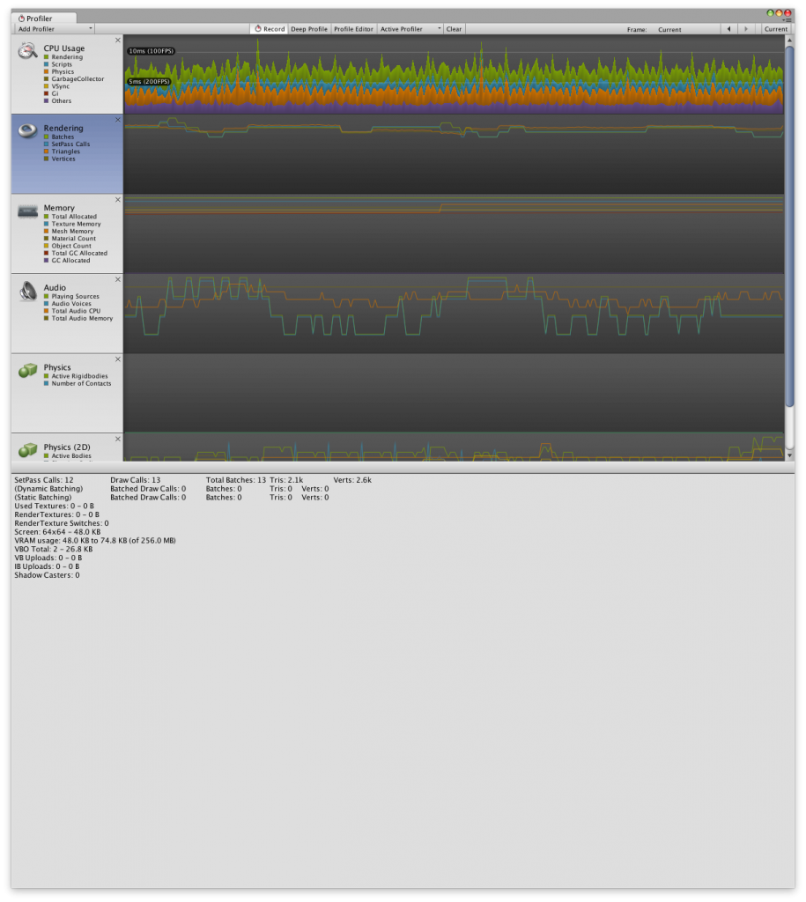The image size is (806, 902).
Task: Toggle VSync series in CPU Usage
Action: (46, 86)
